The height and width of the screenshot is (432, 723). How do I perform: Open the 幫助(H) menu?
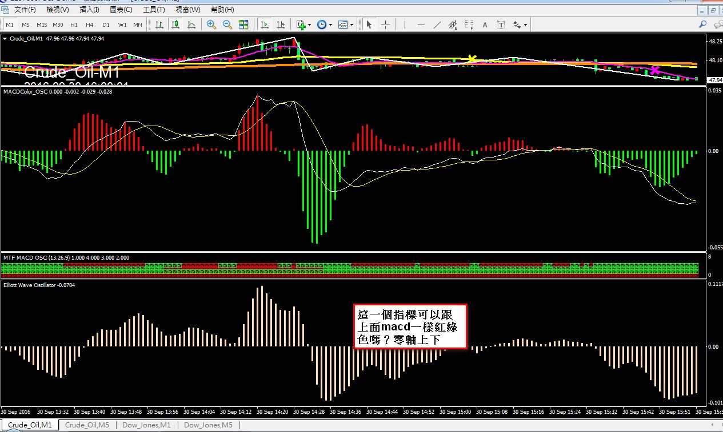click(222, 10)
